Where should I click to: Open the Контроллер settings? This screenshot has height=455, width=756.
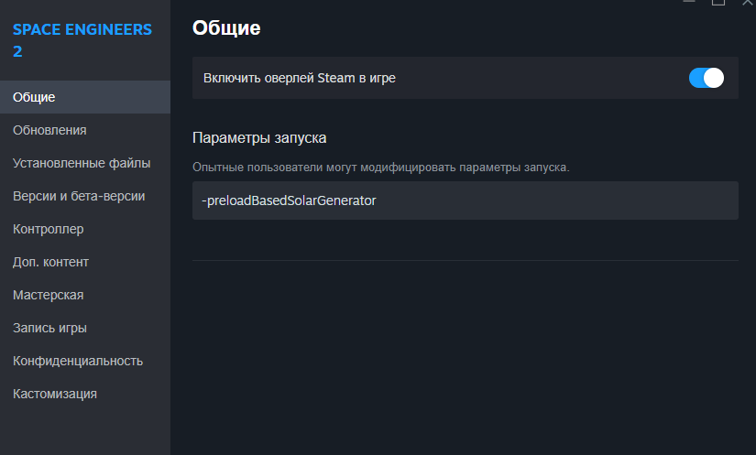pos(85,229)
